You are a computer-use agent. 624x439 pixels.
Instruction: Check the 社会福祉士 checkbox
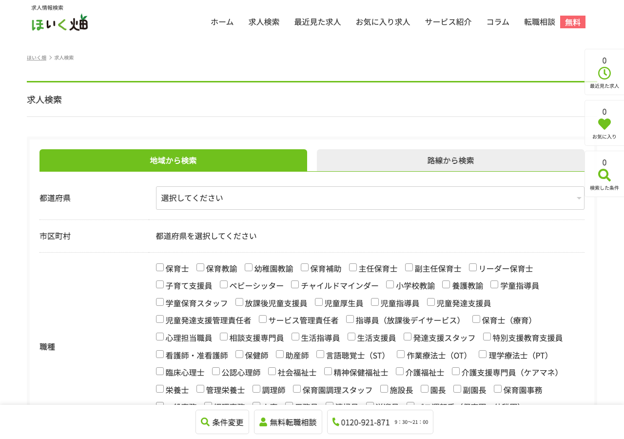point(272,371)
